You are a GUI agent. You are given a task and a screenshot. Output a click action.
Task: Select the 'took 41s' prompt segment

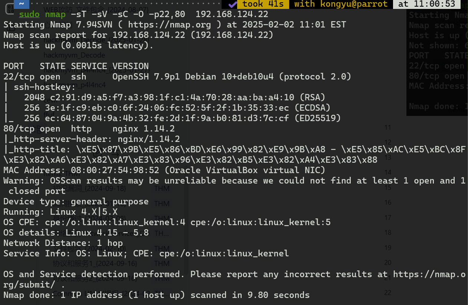click(263, 4)
